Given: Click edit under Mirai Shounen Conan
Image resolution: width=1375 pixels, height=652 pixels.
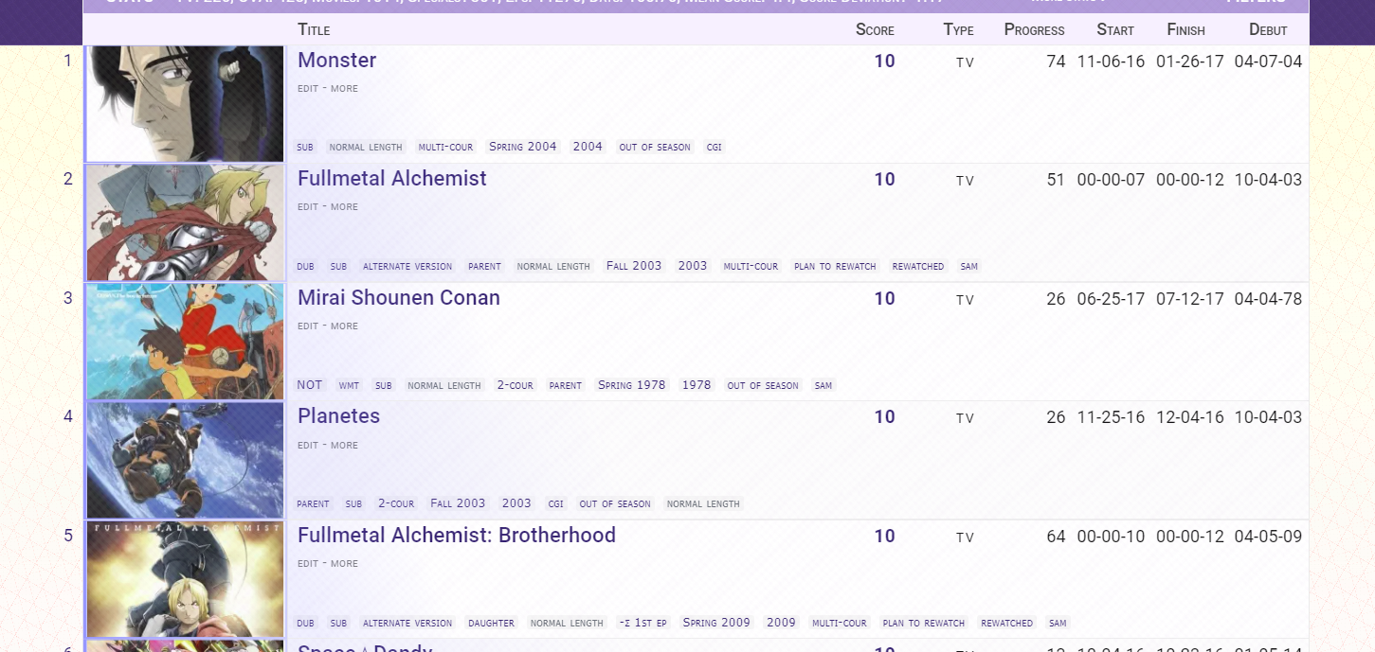Looking at the screenshot, I should (308, 326).
